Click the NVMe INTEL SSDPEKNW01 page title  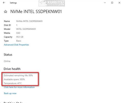[36, 12]
